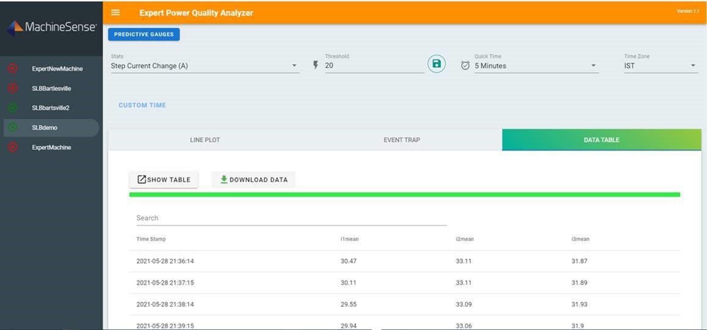Open the Quick Time dropdown showing 5 Minutes
Image resolution: width=707 pixels, height=330 pixels.
[536, 66]
